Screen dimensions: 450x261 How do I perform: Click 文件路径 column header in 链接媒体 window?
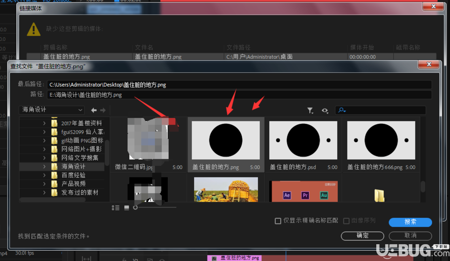point(239,48)
